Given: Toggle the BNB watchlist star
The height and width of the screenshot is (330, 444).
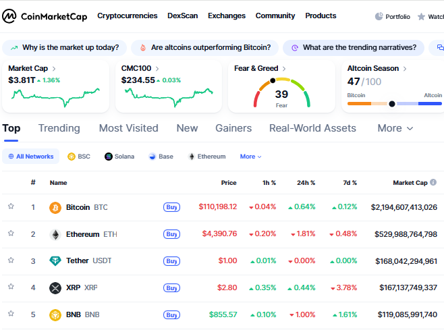Looking at the screenshot, I should 11,314.
